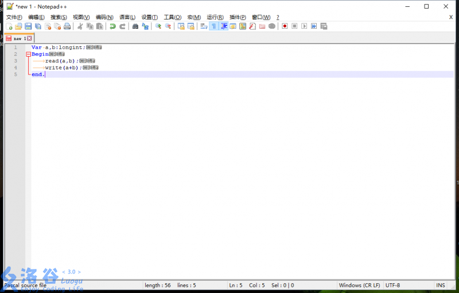Open Find with the binoculars icon
The image size is (459, 293).
click(135, 26)
